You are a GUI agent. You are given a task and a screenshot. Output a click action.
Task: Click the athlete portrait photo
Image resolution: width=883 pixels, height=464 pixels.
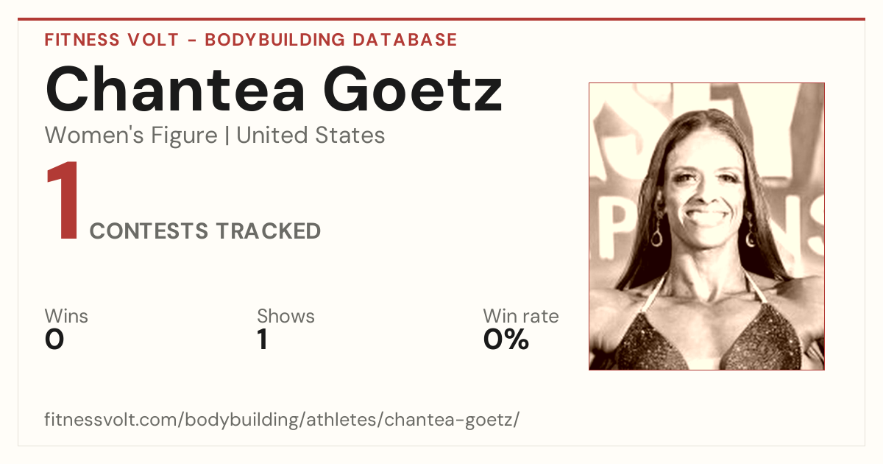coord(706,226)
